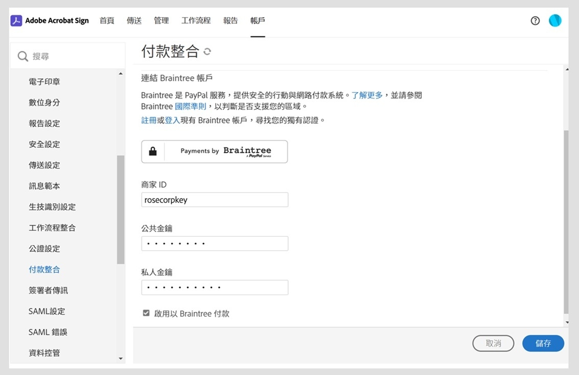Click the blue user avatar circle

pyautogui.click(x=555, y=20)
